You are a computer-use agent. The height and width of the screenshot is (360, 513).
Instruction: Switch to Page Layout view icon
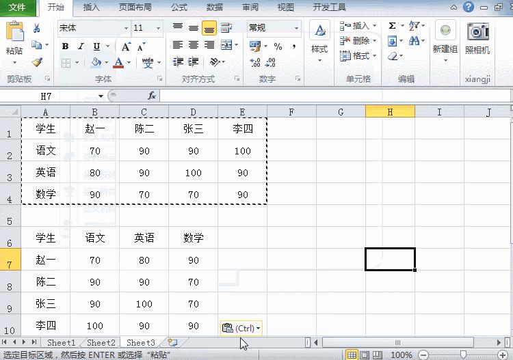365,355
